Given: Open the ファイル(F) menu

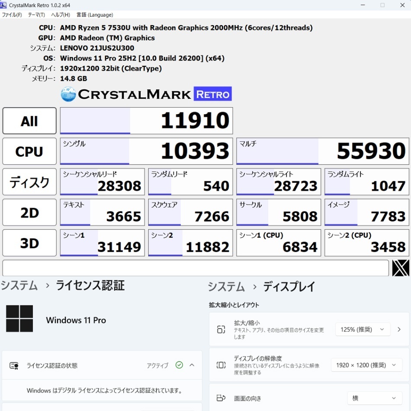Looking at the screenshot, I should pyautogui.click(x=12, y=15).
